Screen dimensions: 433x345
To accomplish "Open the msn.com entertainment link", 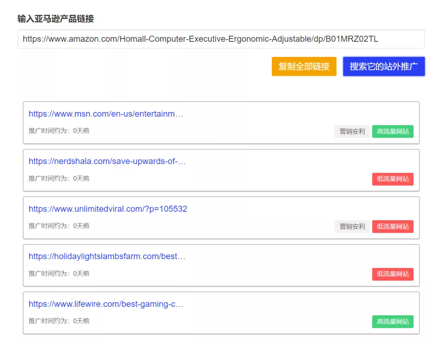I will [106, 114].
